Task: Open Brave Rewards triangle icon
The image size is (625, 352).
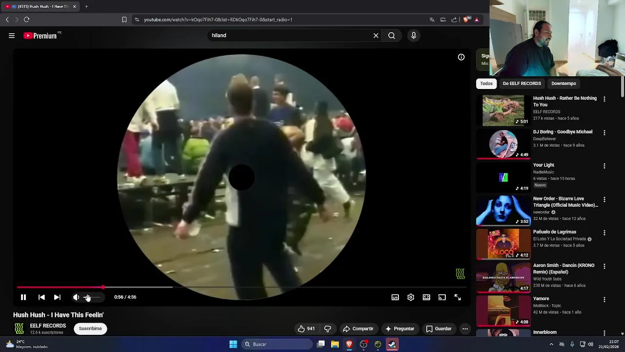Action: 477,20
